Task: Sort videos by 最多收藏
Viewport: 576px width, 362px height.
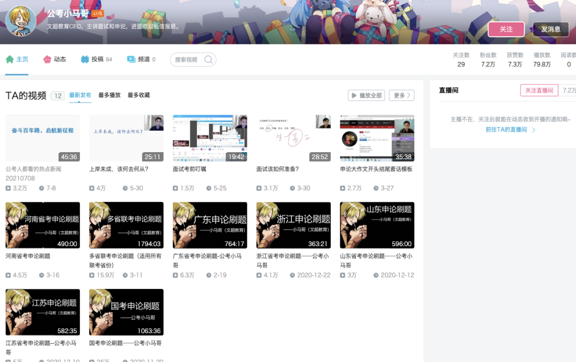Action: point(139,95)
